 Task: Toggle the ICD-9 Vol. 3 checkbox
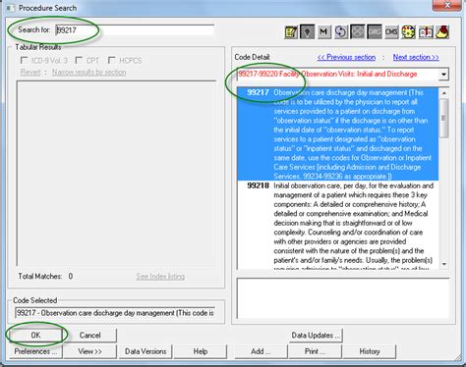(24, 60)
